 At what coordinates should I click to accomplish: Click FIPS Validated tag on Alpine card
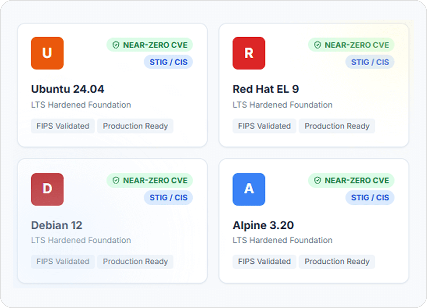click(x=264, y=262)
